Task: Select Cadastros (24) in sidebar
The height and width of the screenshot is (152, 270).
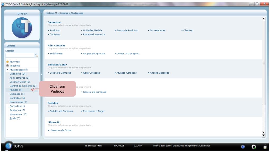Action: click(x=18, y=74)
